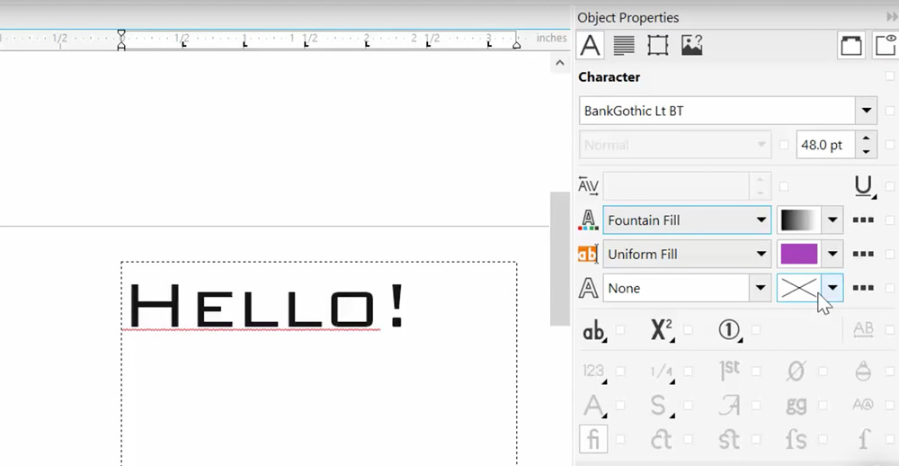Click the Character section heading
899x466 pixels.
pos(609,76)
